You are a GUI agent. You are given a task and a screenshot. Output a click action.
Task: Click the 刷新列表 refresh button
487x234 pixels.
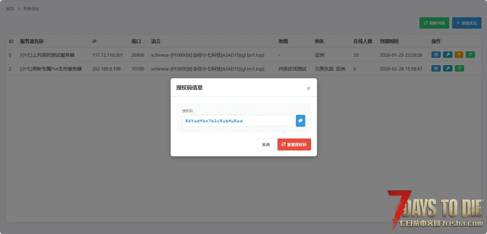434,23
